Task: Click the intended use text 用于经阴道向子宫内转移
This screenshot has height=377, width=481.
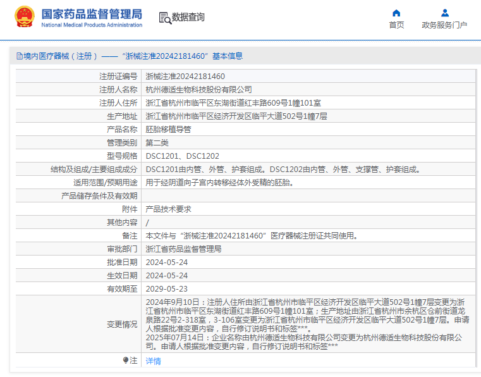Action: click(219, 182)
